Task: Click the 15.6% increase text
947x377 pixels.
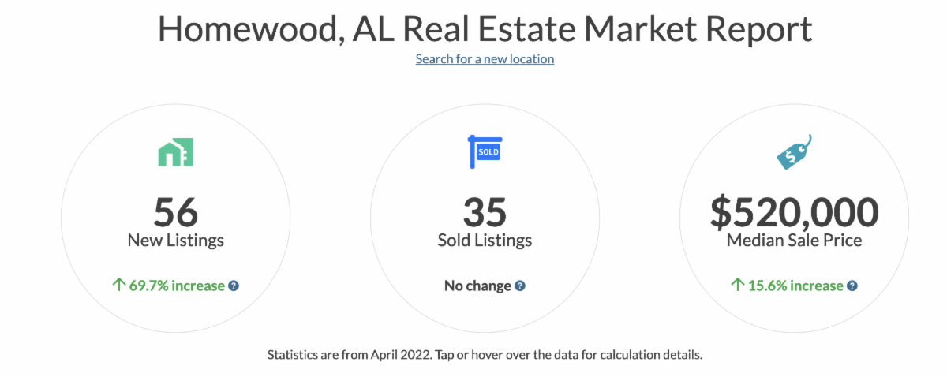Action: coord(795,286)
